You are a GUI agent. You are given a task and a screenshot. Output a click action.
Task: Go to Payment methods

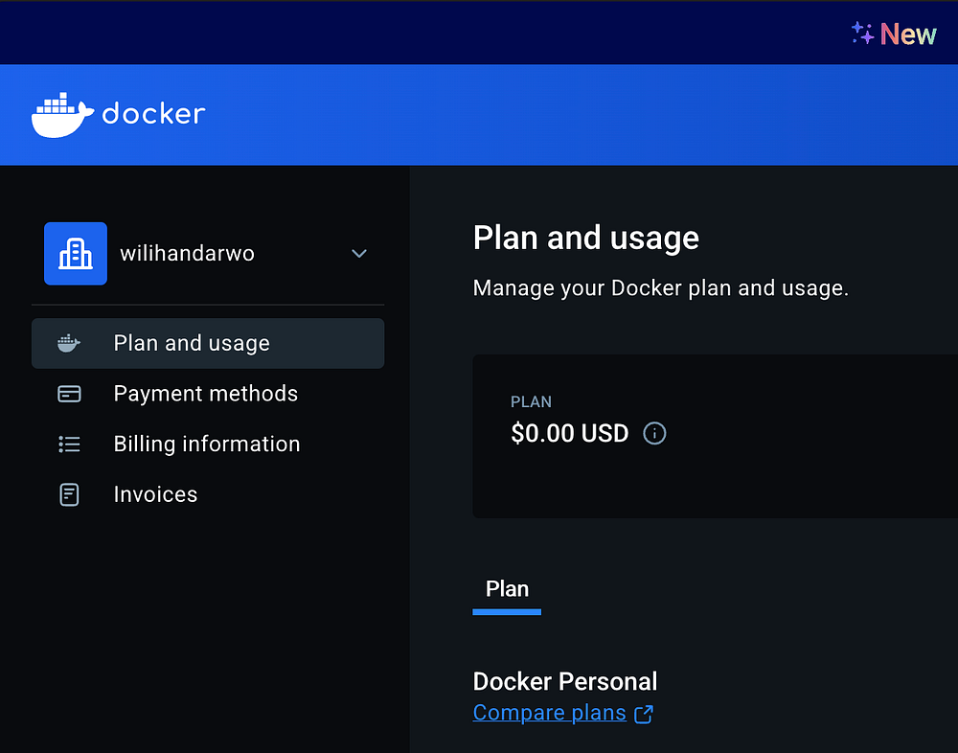point(205,394)
